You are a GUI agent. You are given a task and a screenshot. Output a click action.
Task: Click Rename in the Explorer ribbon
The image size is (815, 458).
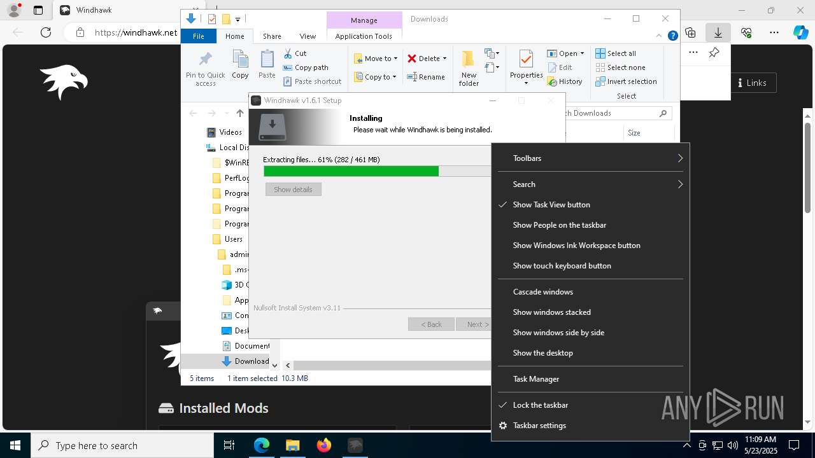pos(426,77)
